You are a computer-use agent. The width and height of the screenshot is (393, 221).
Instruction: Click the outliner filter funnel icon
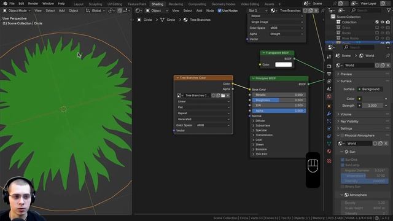(x=389, y=10)
